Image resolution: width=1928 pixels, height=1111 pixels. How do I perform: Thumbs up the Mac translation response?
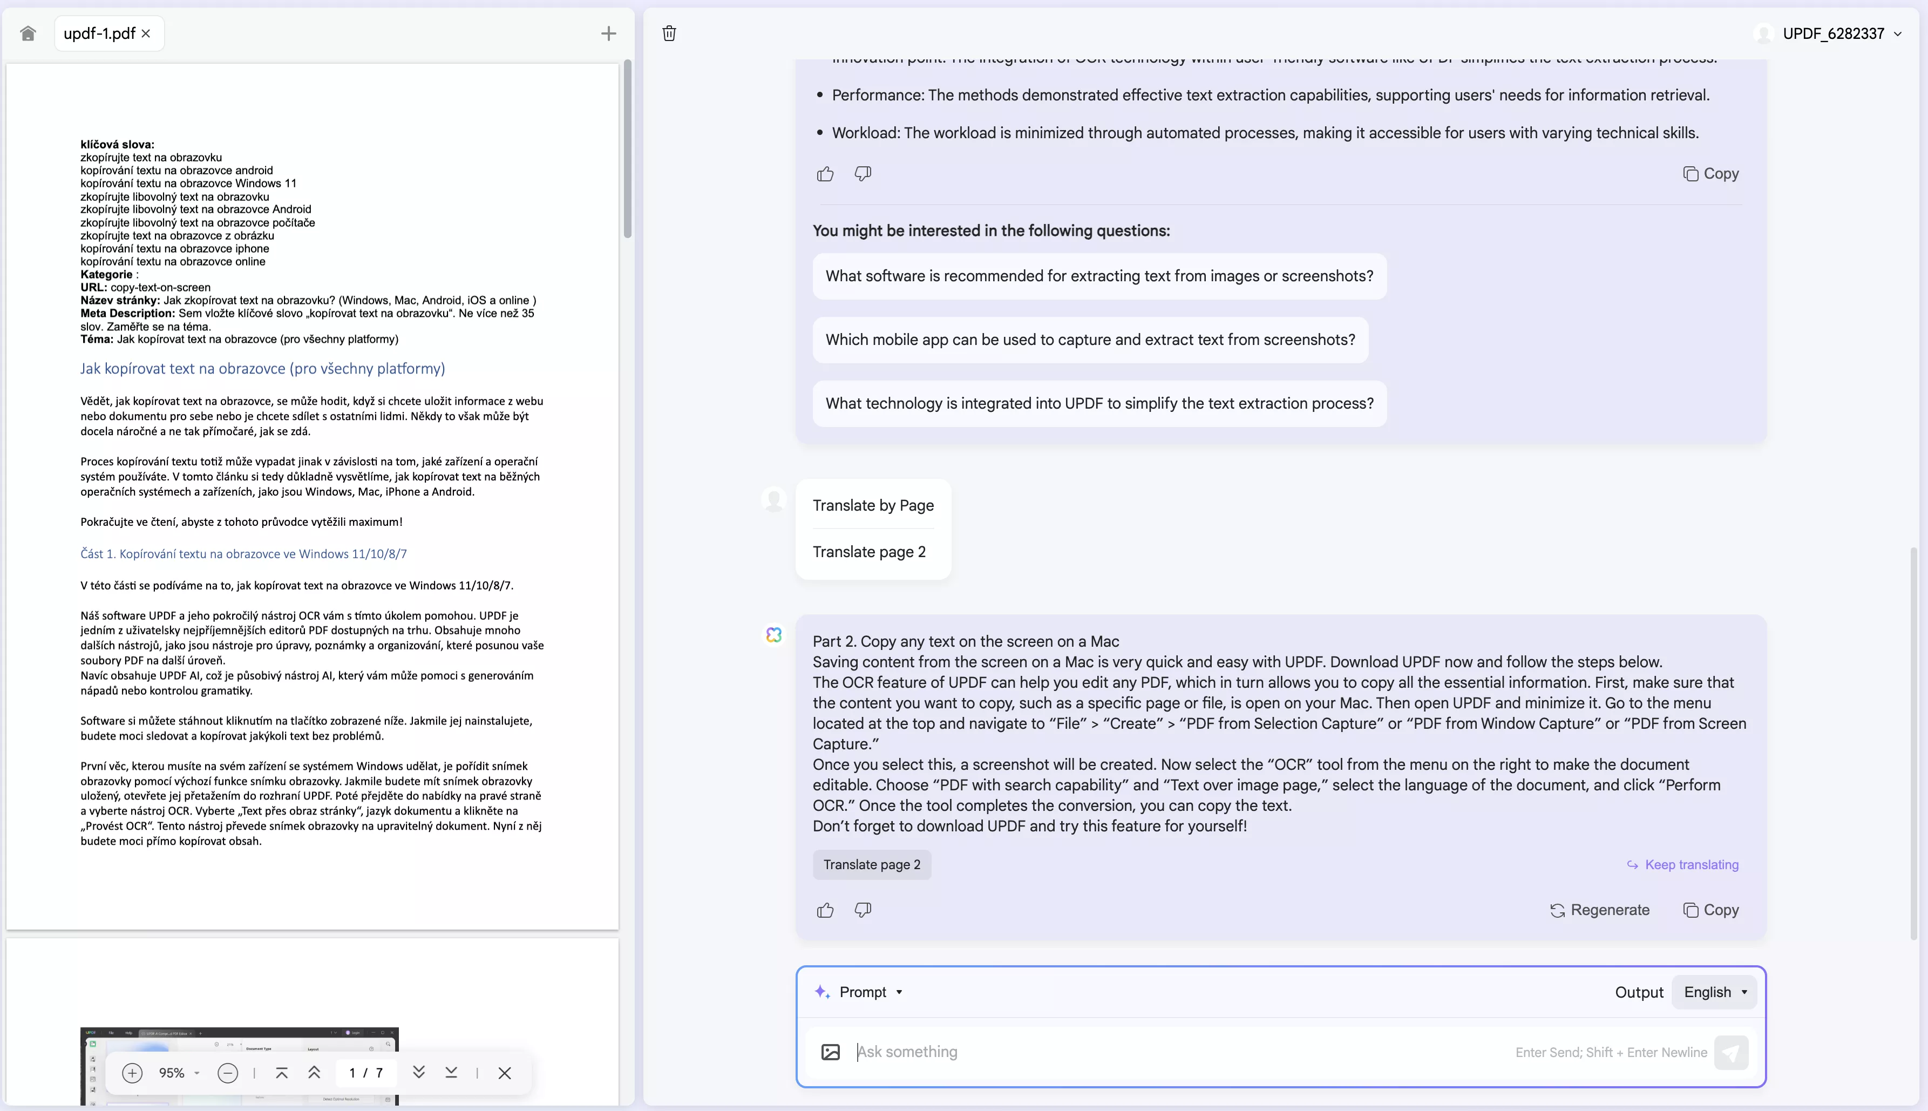[825, 910]
